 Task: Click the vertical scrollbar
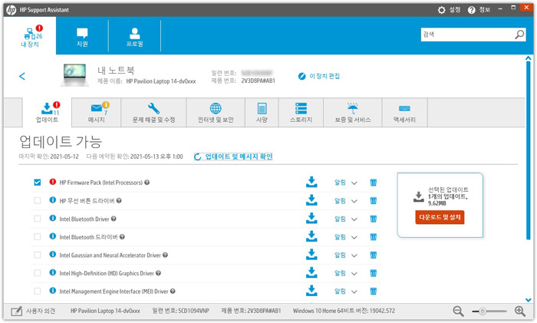pyautogui.click(x=529, y=150)
